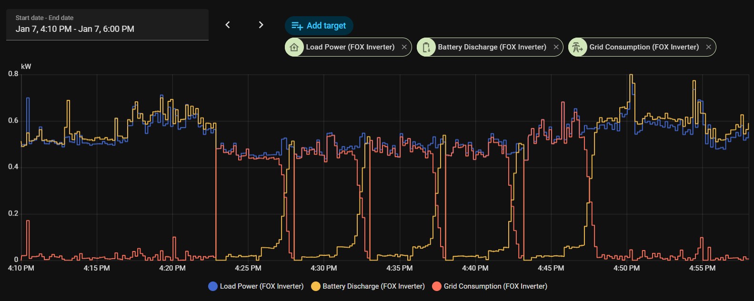The width and height of the screenshot is (754, 301).
Task: Click the chart at the 4:50 PM peak
Action: click(631, 75)
